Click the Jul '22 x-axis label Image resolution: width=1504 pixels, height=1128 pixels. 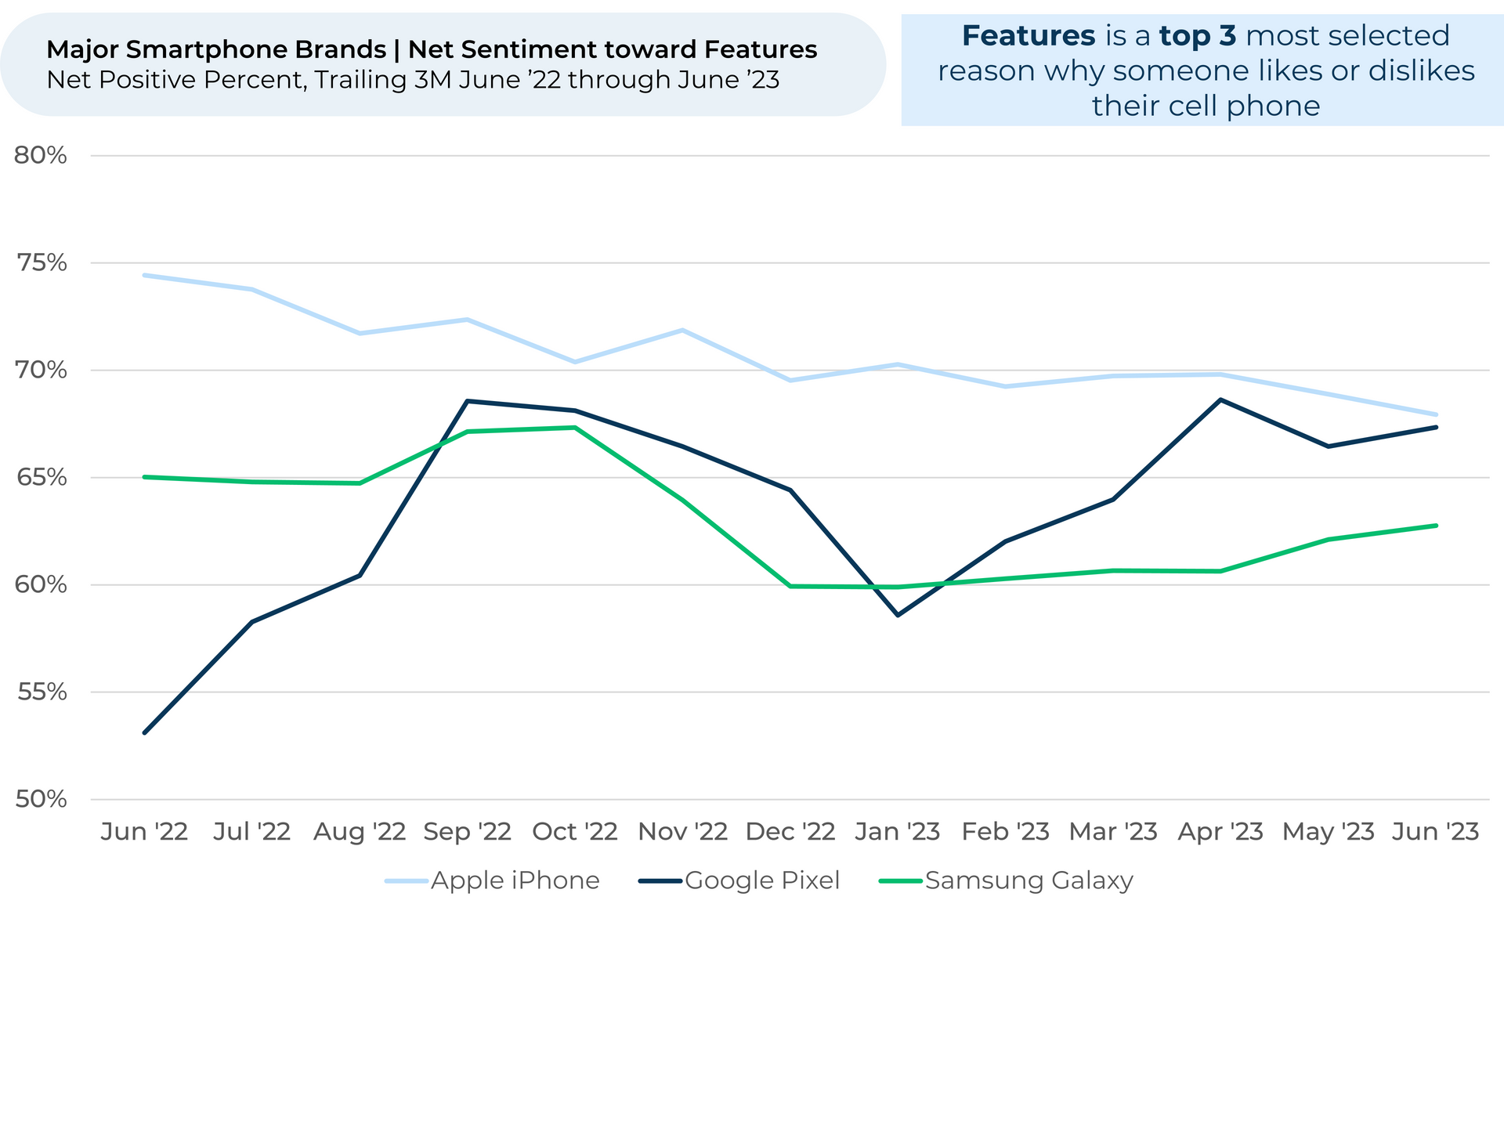pyautogui.click(x=252, y=831)
